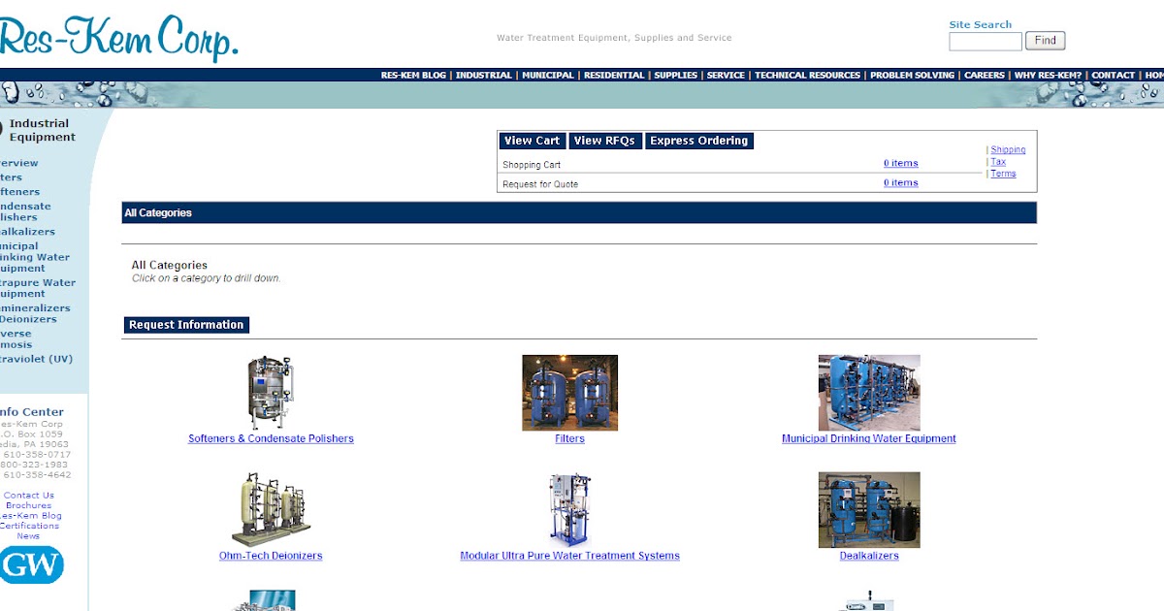Open the View Cart page
This screenshot has width=1164, height=611.
tap(532, 140)
